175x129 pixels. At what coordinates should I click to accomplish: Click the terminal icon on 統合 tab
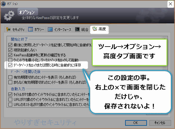point(77,29)
